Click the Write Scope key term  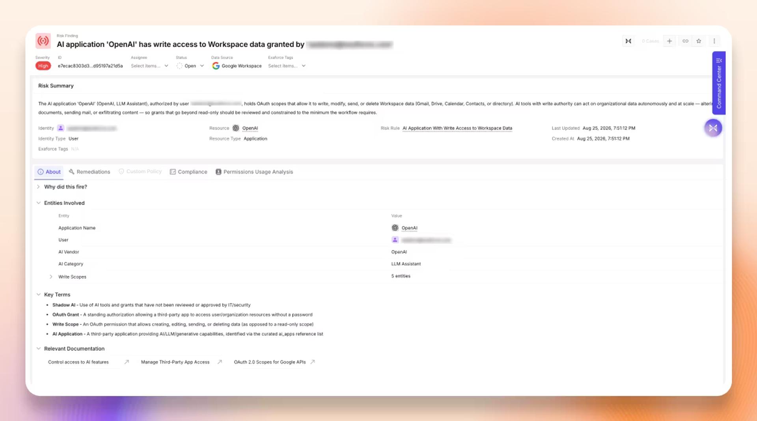(65, 324)
